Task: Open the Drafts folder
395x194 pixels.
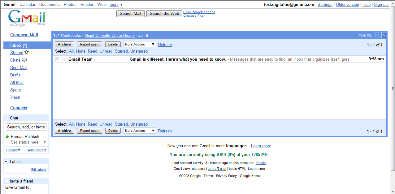Action: click(15, 75)
